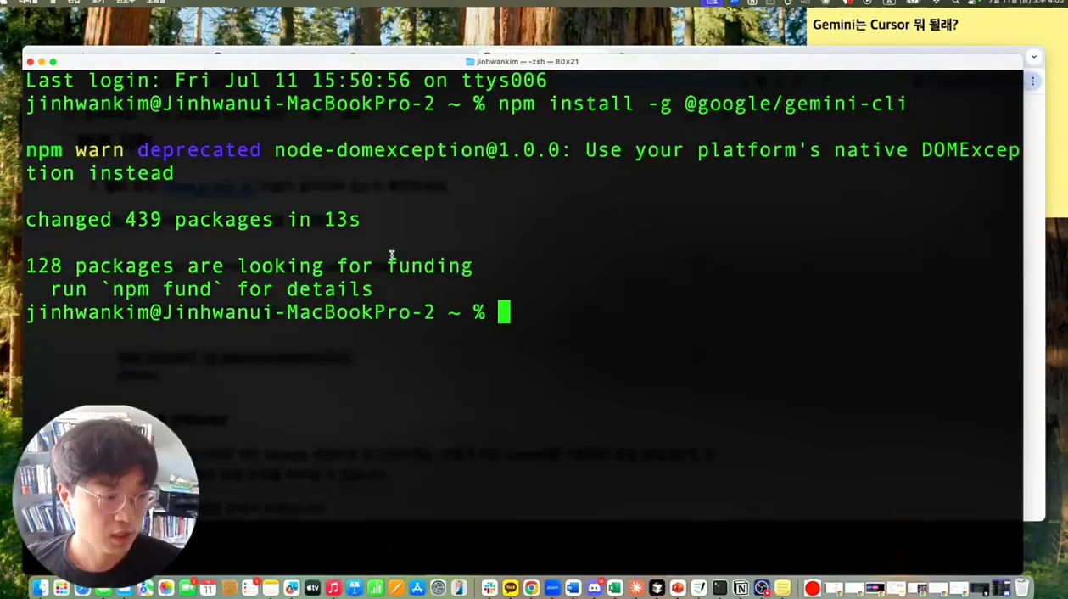Image resolution: width=1068 pixels, height=599 pixels.
Task: Click the red record circle in Dock
Action: pos(813,588)
